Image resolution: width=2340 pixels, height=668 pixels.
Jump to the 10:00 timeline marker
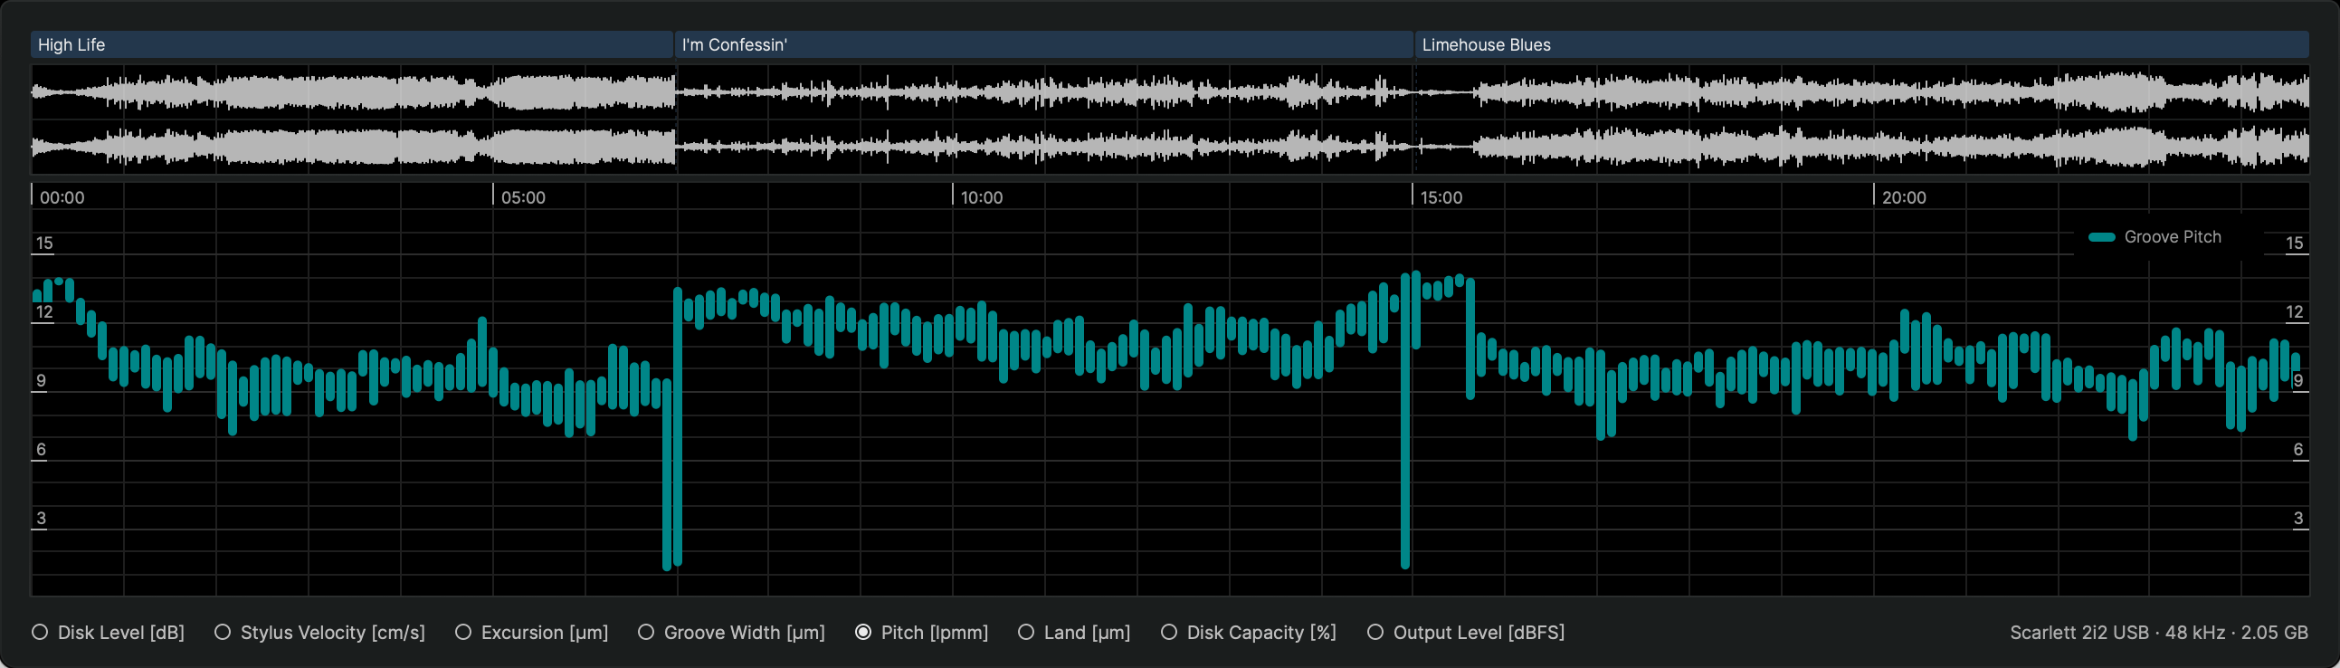tap(981, 197)
